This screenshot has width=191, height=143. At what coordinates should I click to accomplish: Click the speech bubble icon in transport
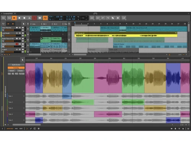pos(40,18)
